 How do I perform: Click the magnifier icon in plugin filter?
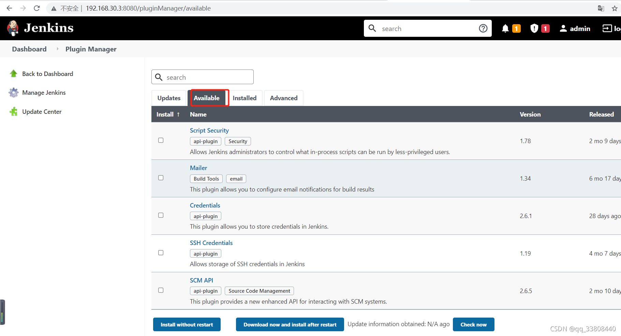tap(159, 77)
